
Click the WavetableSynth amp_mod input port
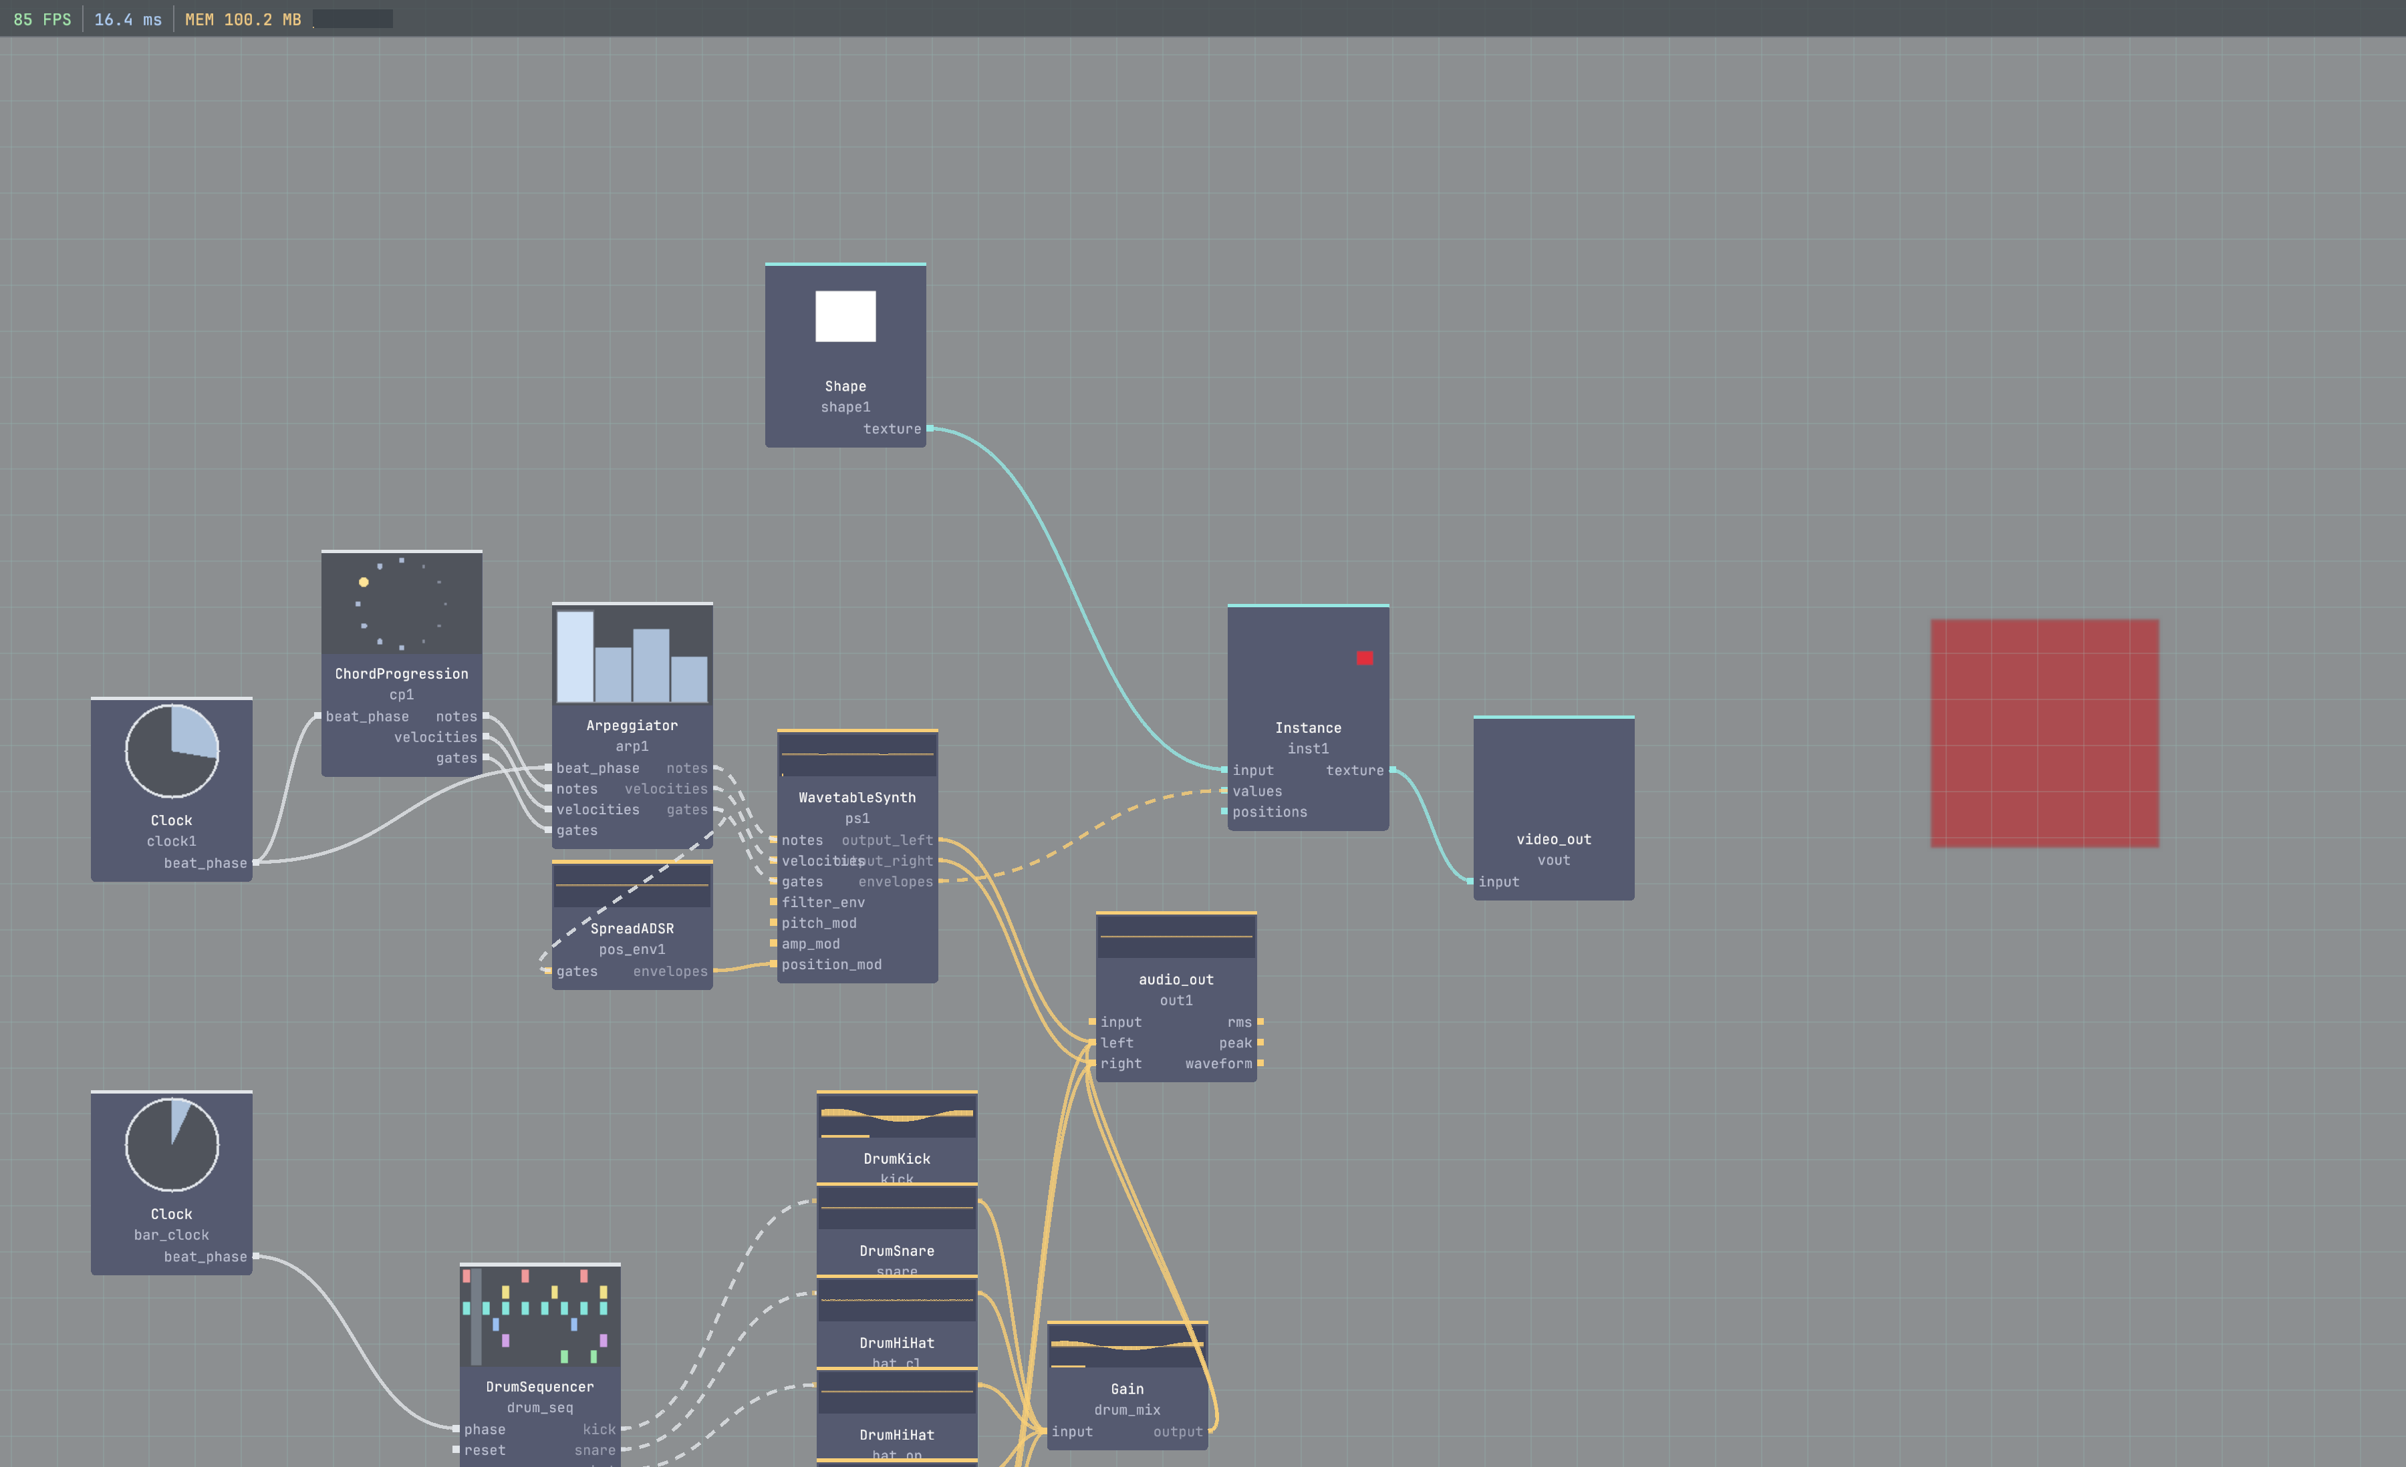point(773,944)
